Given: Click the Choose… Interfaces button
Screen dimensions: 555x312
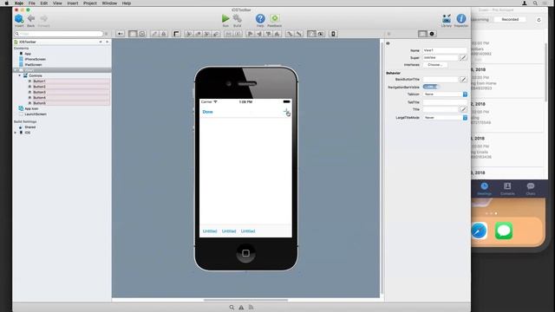Looking at the screenshot, I should click(x=435, y=65).
